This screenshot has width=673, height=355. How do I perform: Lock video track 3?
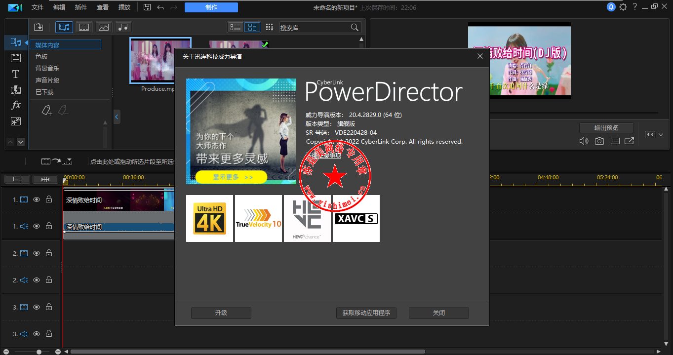tap(49, 307)
